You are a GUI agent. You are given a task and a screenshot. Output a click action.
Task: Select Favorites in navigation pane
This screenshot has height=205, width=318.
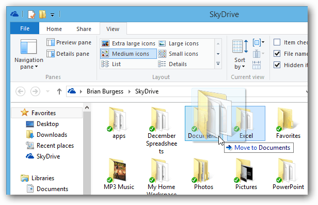pos(46,113)
